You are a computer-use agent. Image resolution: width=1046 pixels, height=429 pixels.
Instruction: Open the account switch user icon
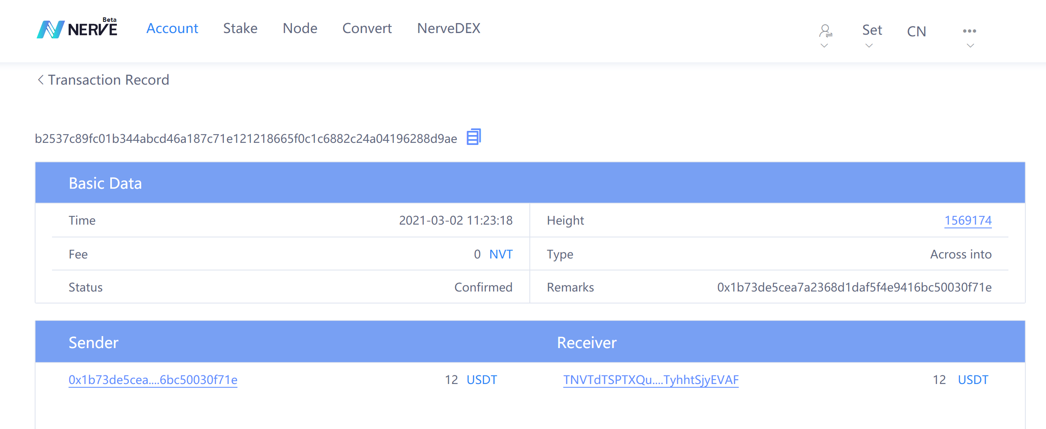pyautogui.click(x=825, y=31)
